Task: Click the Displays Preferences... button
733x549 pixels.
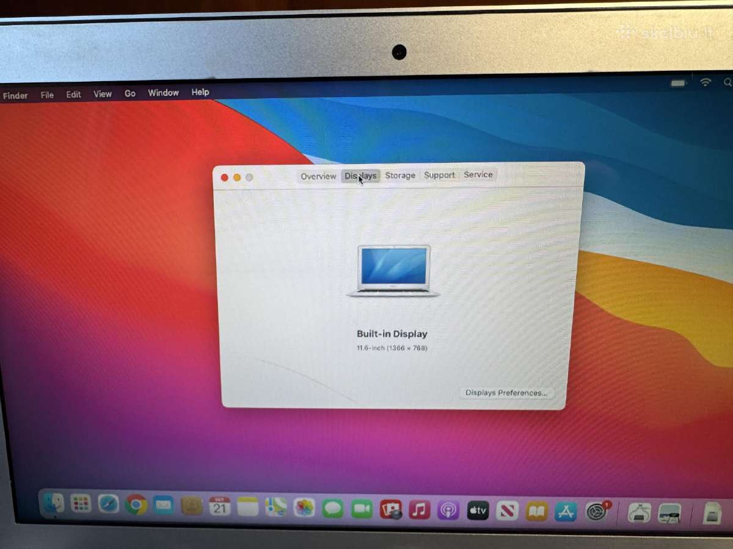Action: click(x=506, y=393)
